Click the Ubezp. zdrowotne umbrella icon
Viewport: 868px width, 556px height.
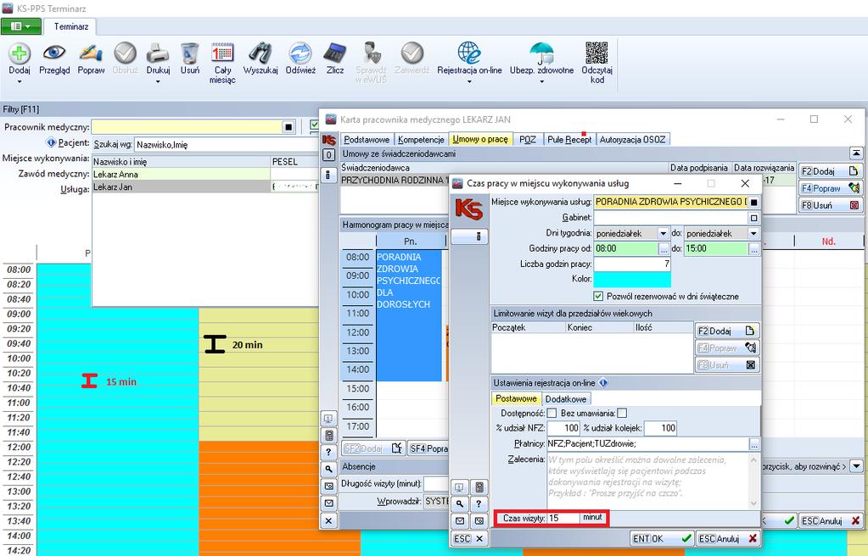click(541, 53)
